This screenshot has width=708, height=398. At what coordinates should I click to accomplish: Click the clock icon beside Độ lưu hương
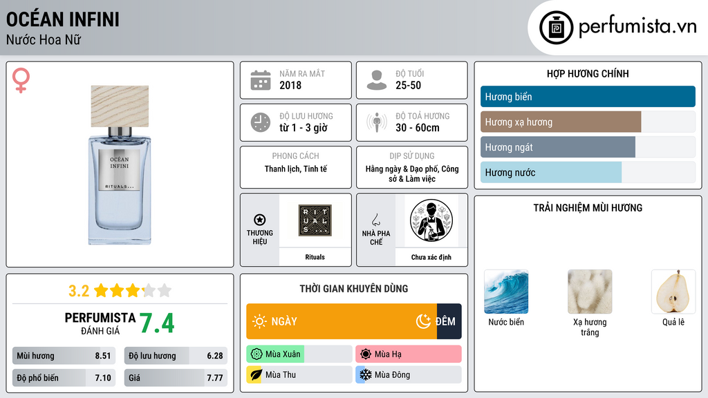(261, 122)
